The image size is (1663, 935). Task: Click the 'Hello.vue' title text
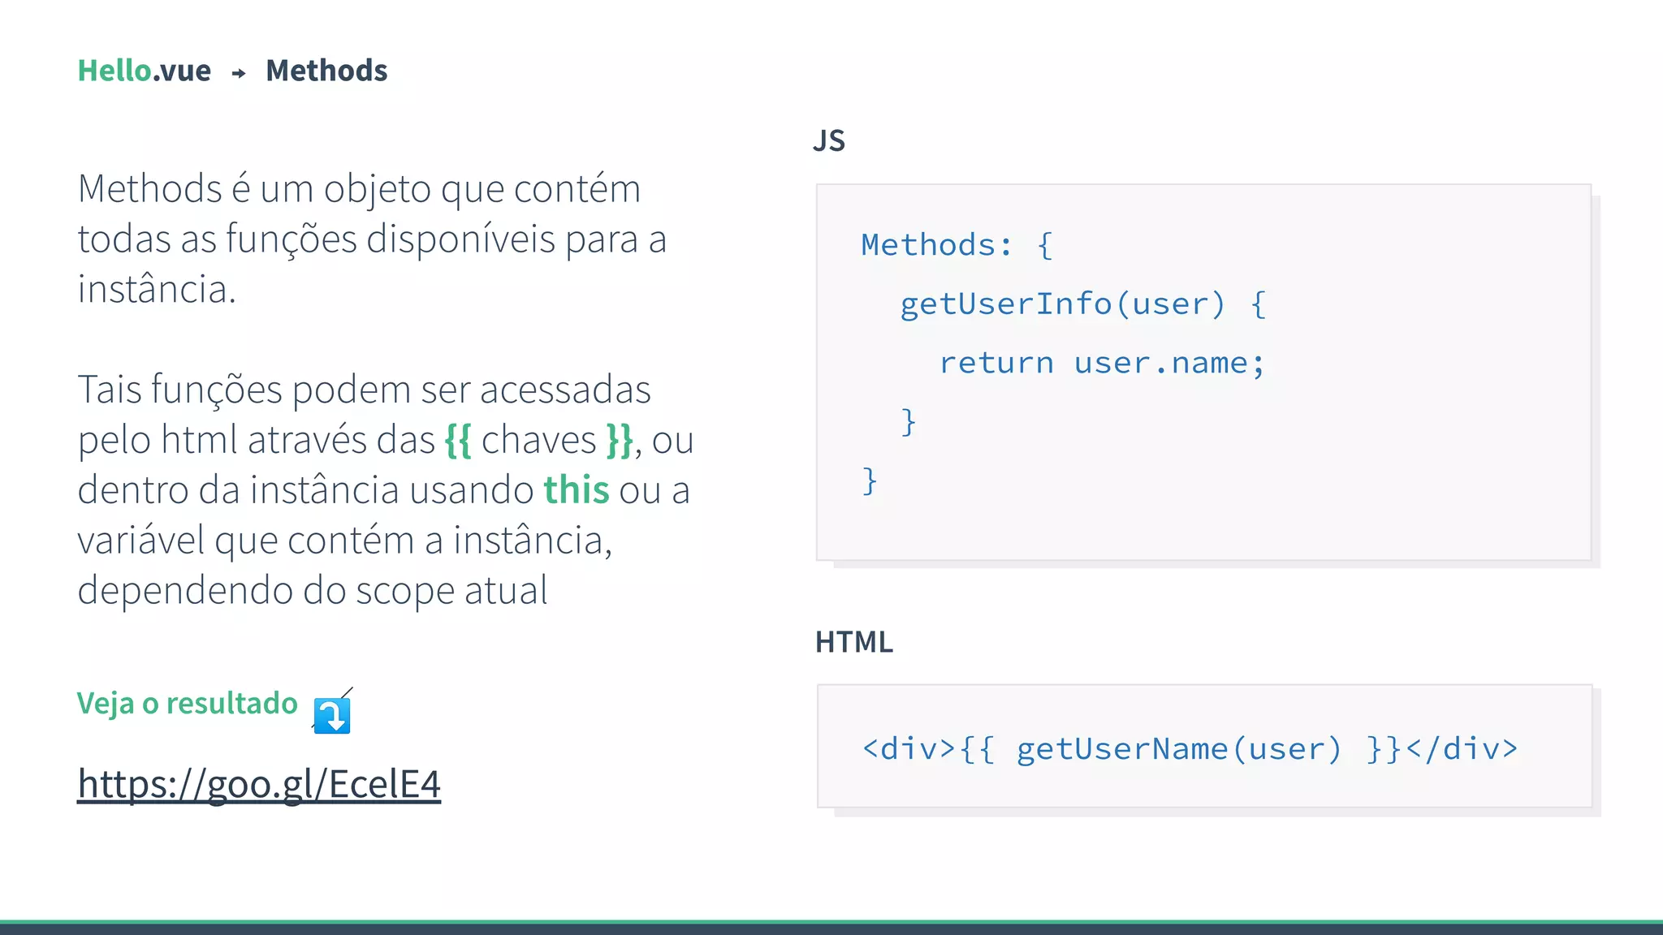pyautogui.click(x=145, y=71)
